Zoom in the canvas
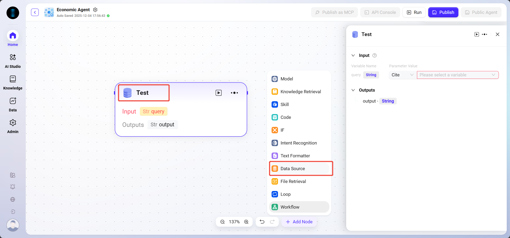510x238 pixels. pyautogui.click(x=246, y=222)
